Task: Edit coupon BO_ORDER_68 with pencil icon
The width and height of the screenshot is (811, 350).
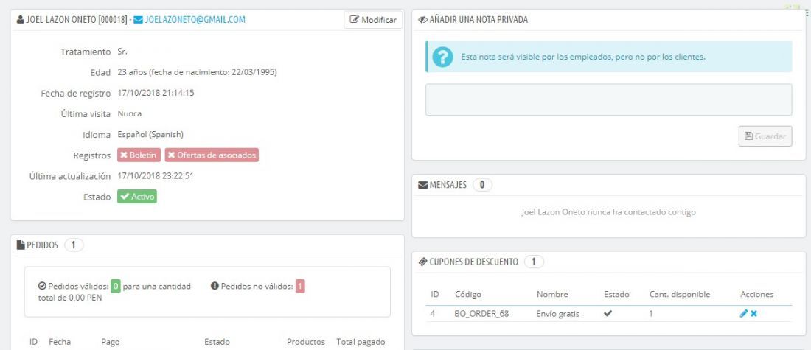Action: [744, 313]
